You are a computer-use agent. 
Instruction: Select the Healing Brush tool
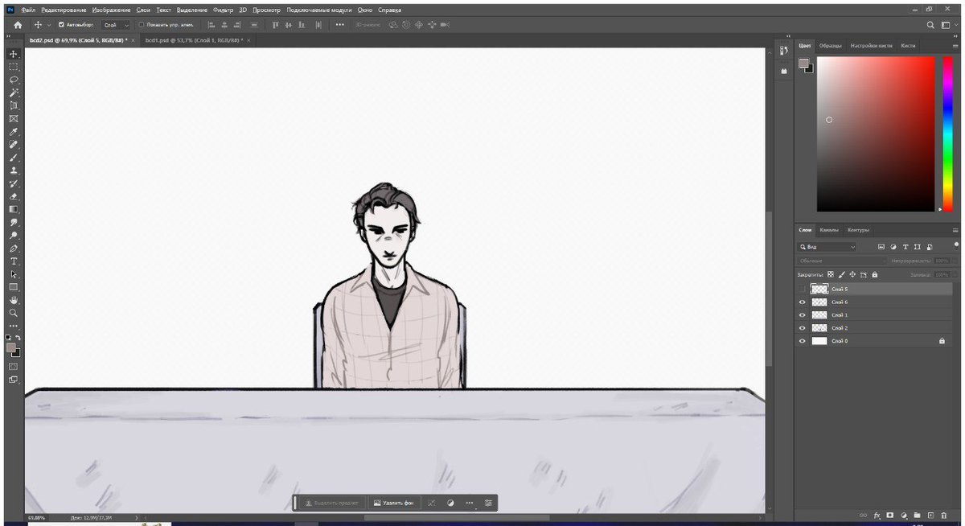pyautogui.click(x=14, y=145)
